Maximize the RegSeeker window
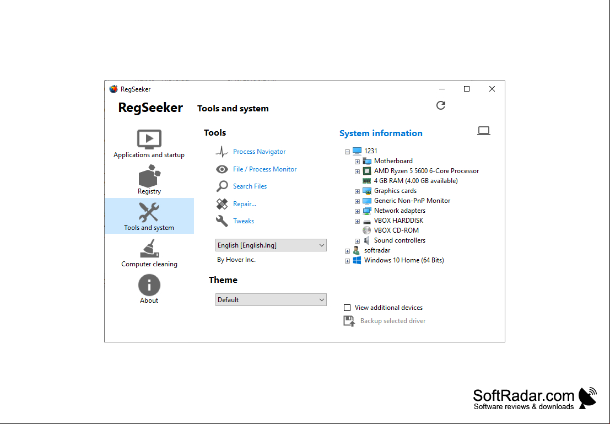 coord(467,89)
